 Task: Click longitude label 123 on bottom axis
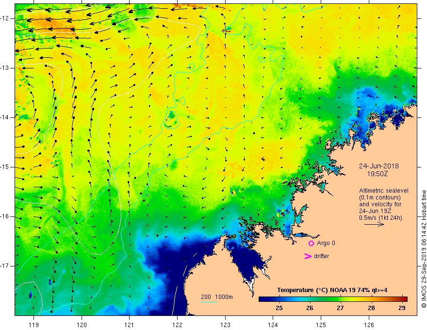pos(225,325)
